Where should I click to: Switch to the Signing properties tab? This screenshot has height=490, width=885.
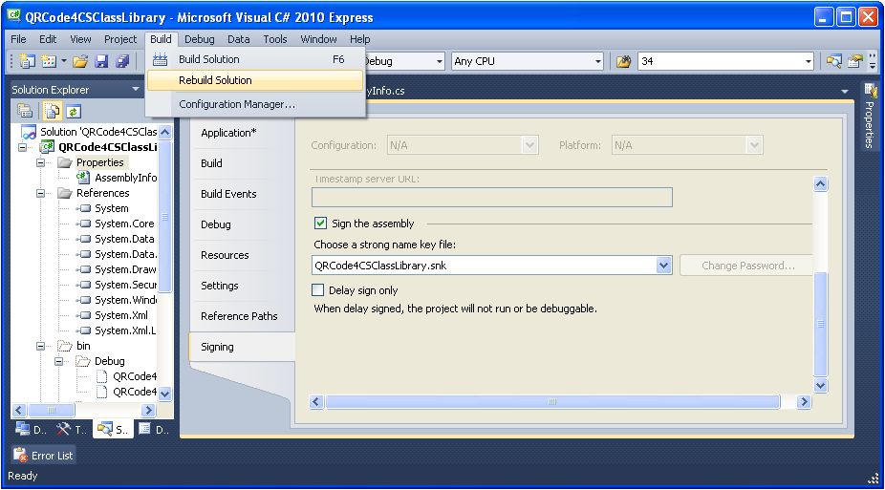pos(242,347)
